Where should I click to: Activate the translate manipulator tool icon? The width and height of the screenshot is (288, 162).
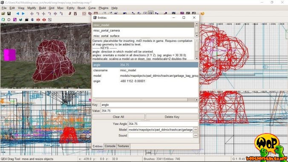coord(133,13)
